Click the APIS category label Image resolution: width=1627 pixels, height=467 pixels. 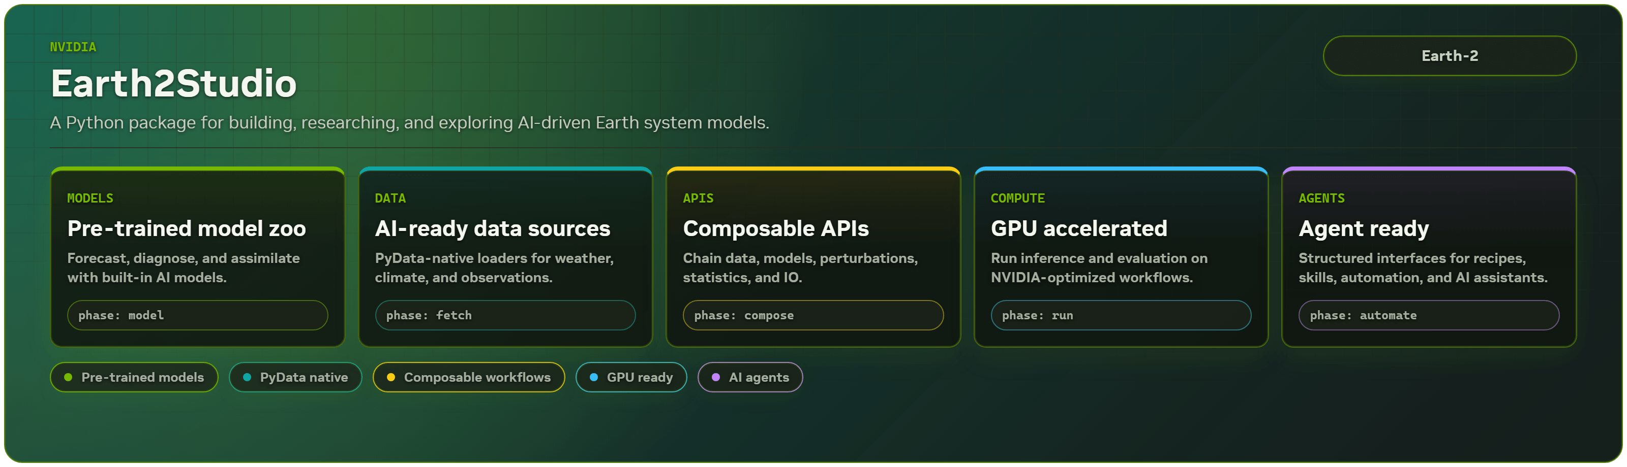coord(698,198)
